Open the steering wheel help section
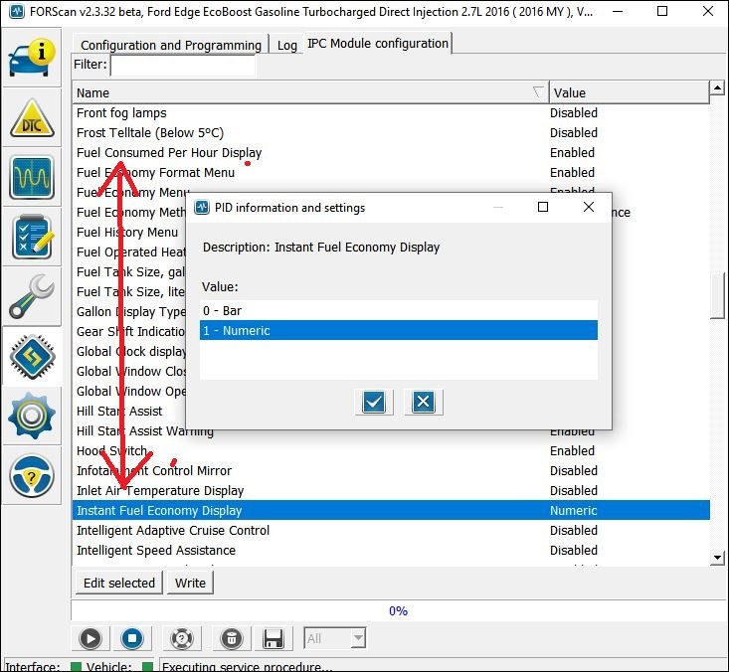Image resolution: width=729 pixels, height=672 pixels. (32, 475)
